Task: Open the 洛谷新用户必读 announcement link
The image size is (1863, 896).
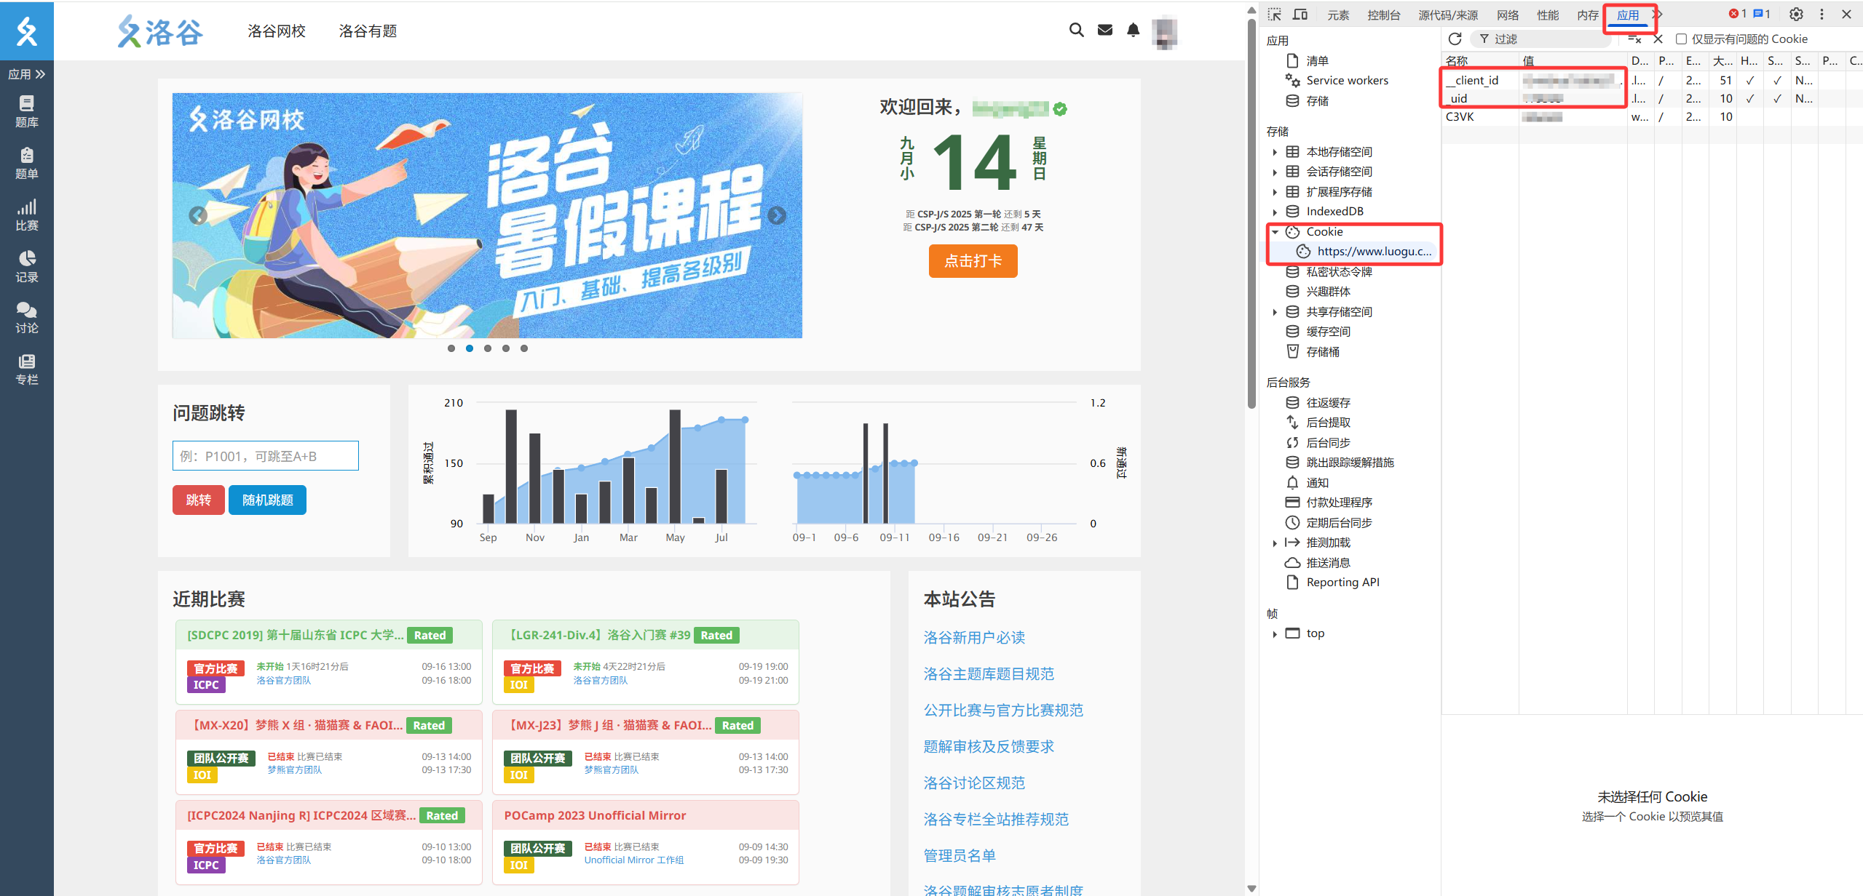Action: pyautogui.click(x=974, y=638)
